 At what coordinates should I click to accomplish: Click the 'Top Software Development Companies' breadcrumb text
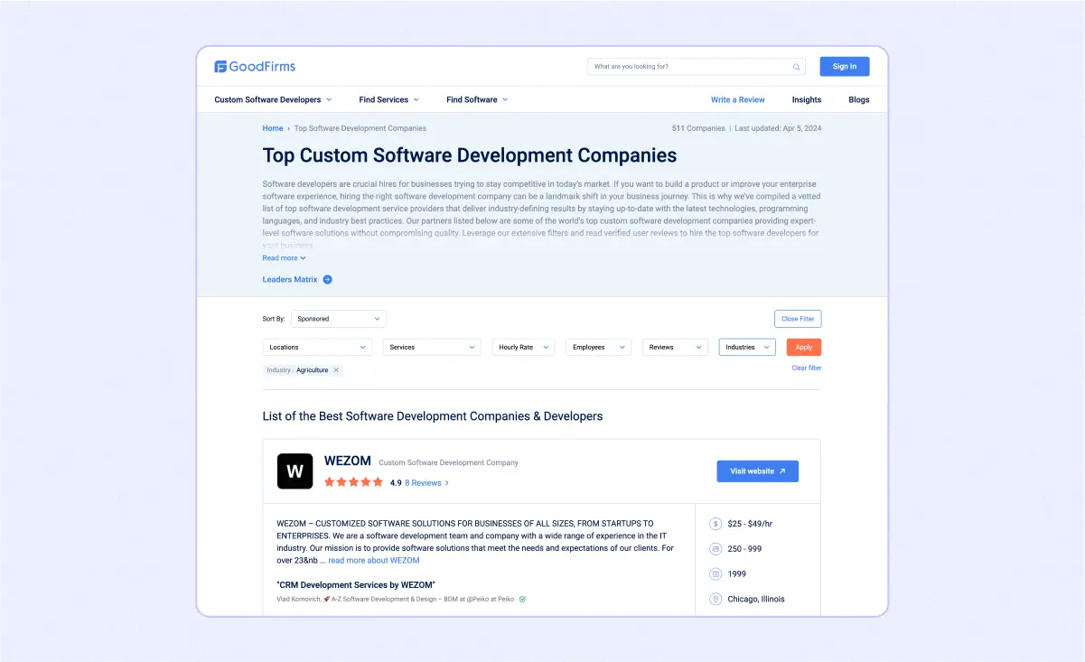(360, 128)
